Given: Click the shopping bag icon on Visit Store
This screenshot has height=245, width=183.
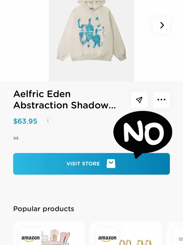Looking at the screenshot, I should 111,164.
